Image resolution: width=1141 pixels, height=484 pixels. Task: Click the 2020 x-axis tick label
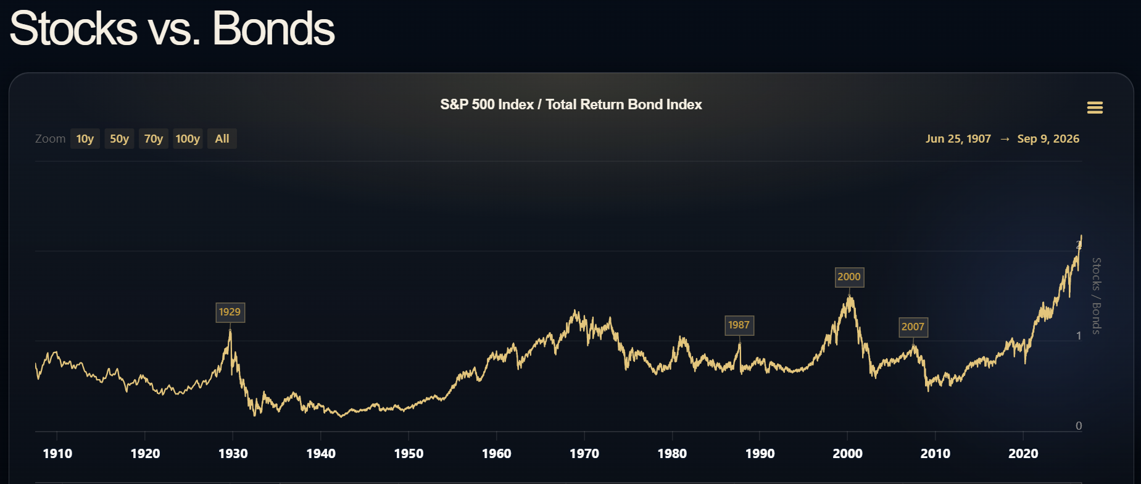pos(1023,454)
